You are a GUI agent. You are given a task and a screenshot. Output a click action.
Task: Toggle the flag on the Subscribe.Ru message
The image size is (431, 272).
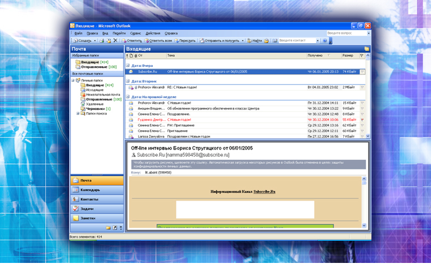coord(362,72)
